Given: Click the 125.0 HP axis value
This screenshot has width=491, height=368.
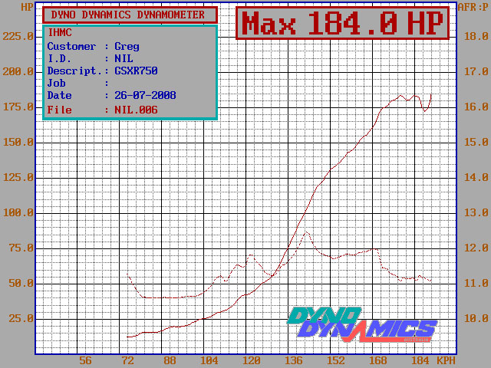Looking at the screenshot, I should click(x=18, y=178).
